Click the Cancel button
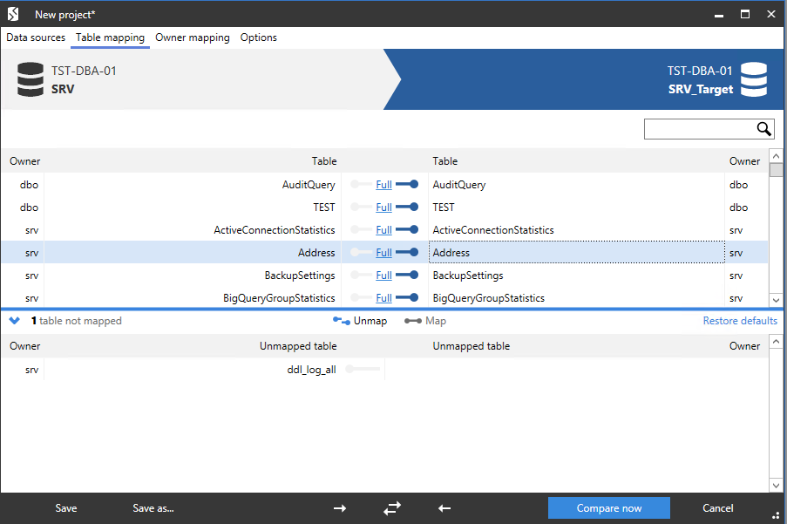 pyautogui.click(x=718, y=508)
